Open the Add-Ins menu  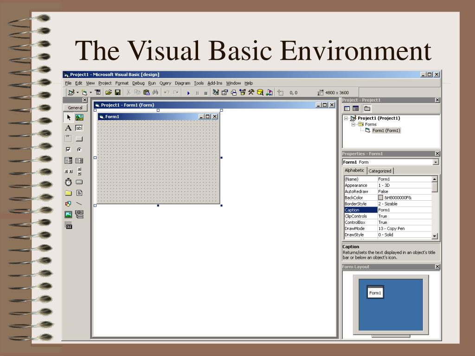[215, 83]
